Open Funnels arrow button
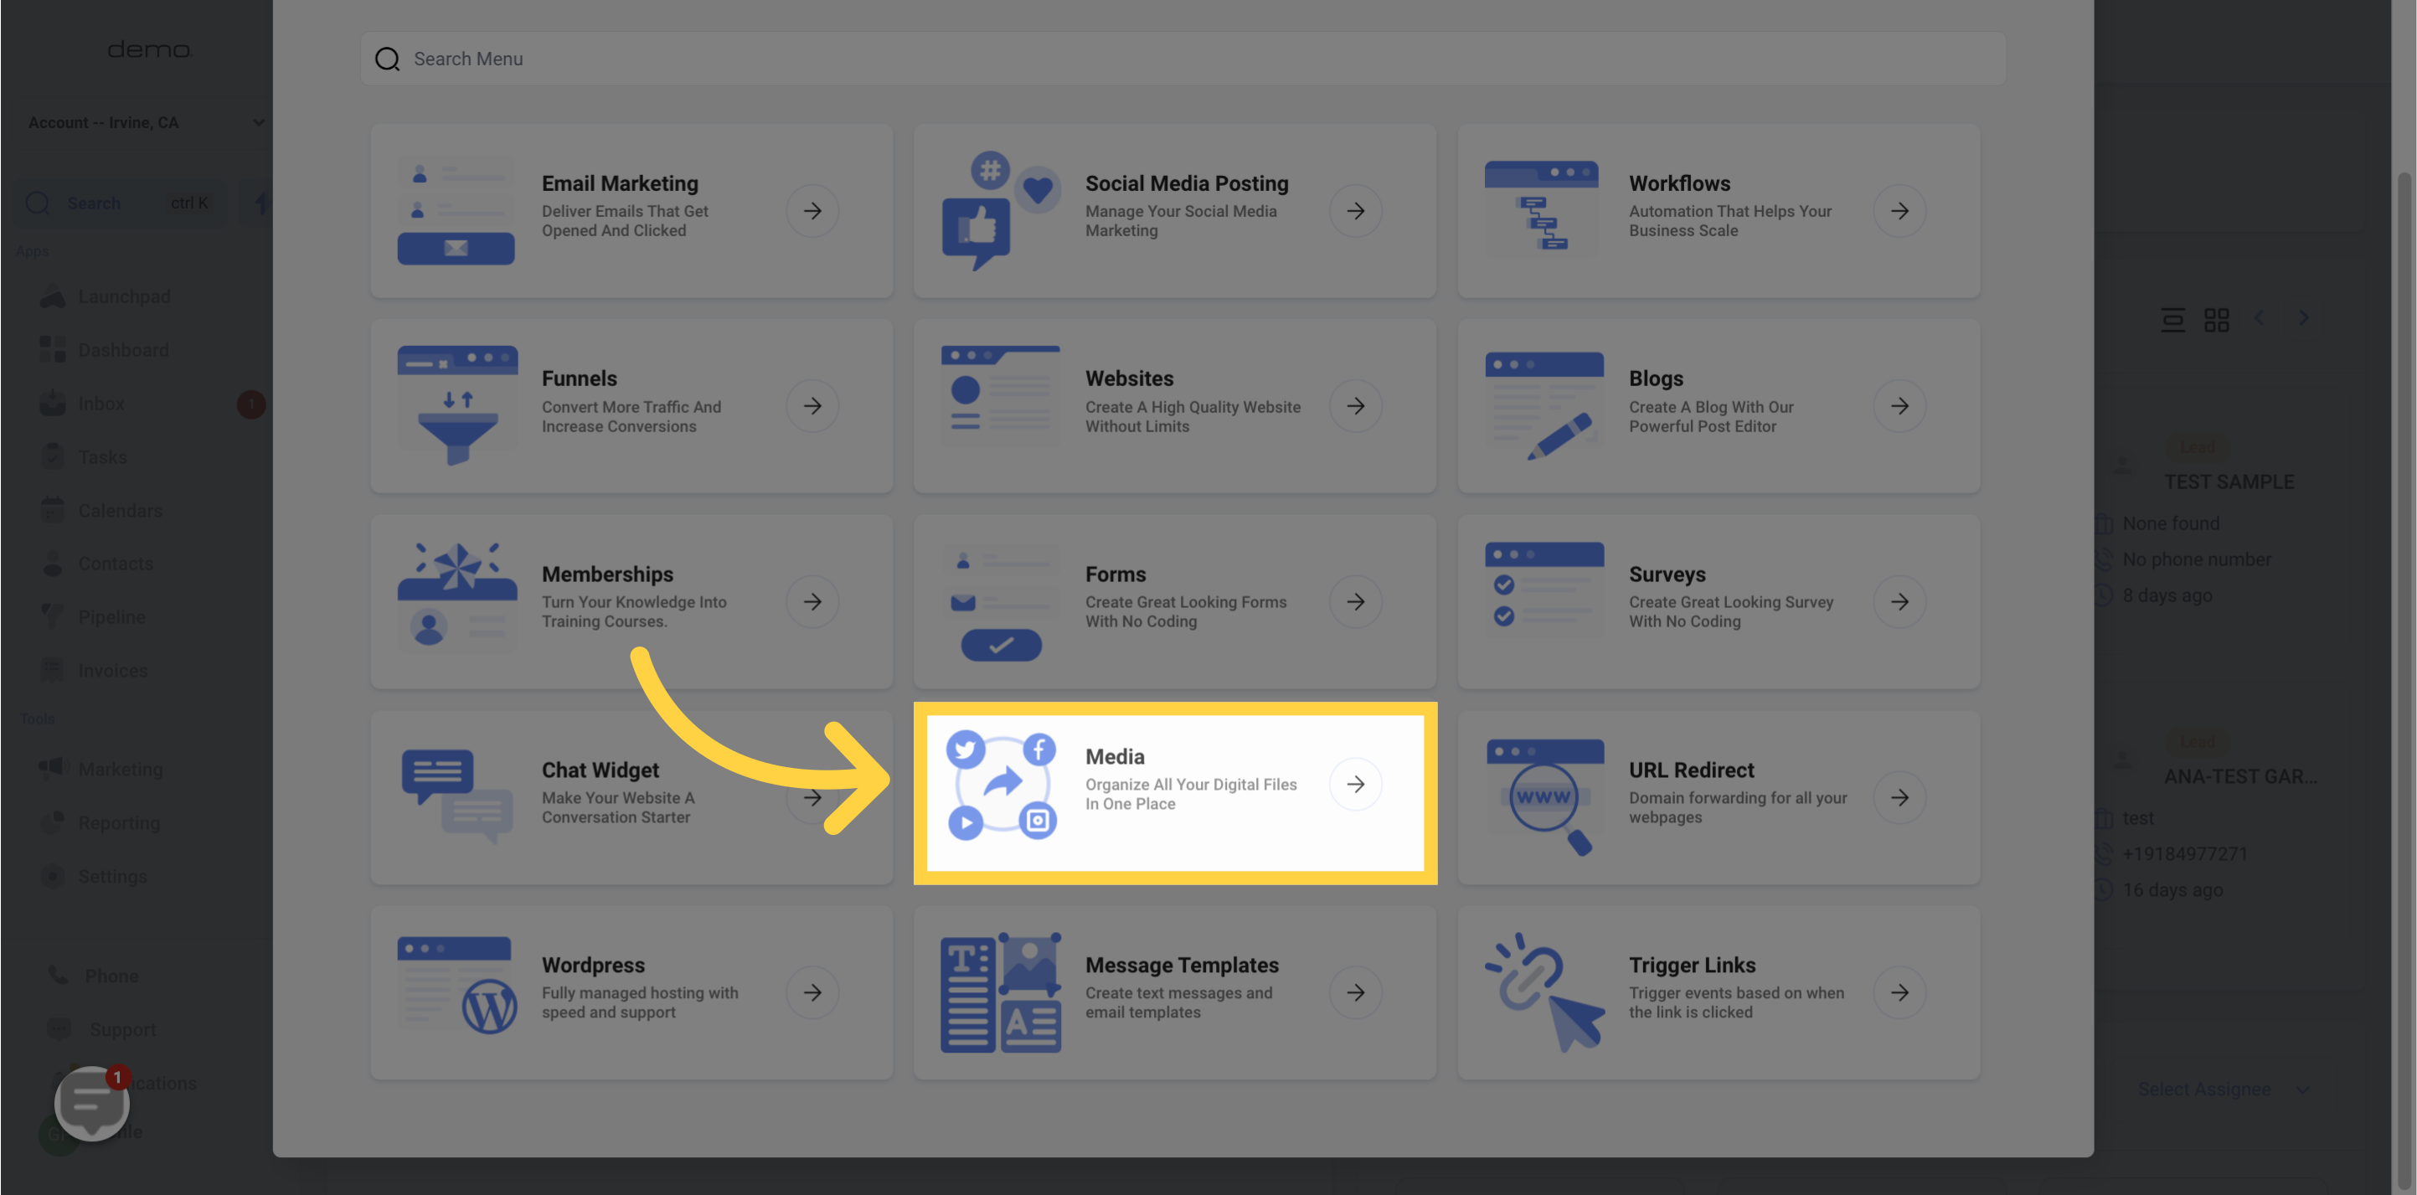The image size is (2417, 1195). click(812, 406)
